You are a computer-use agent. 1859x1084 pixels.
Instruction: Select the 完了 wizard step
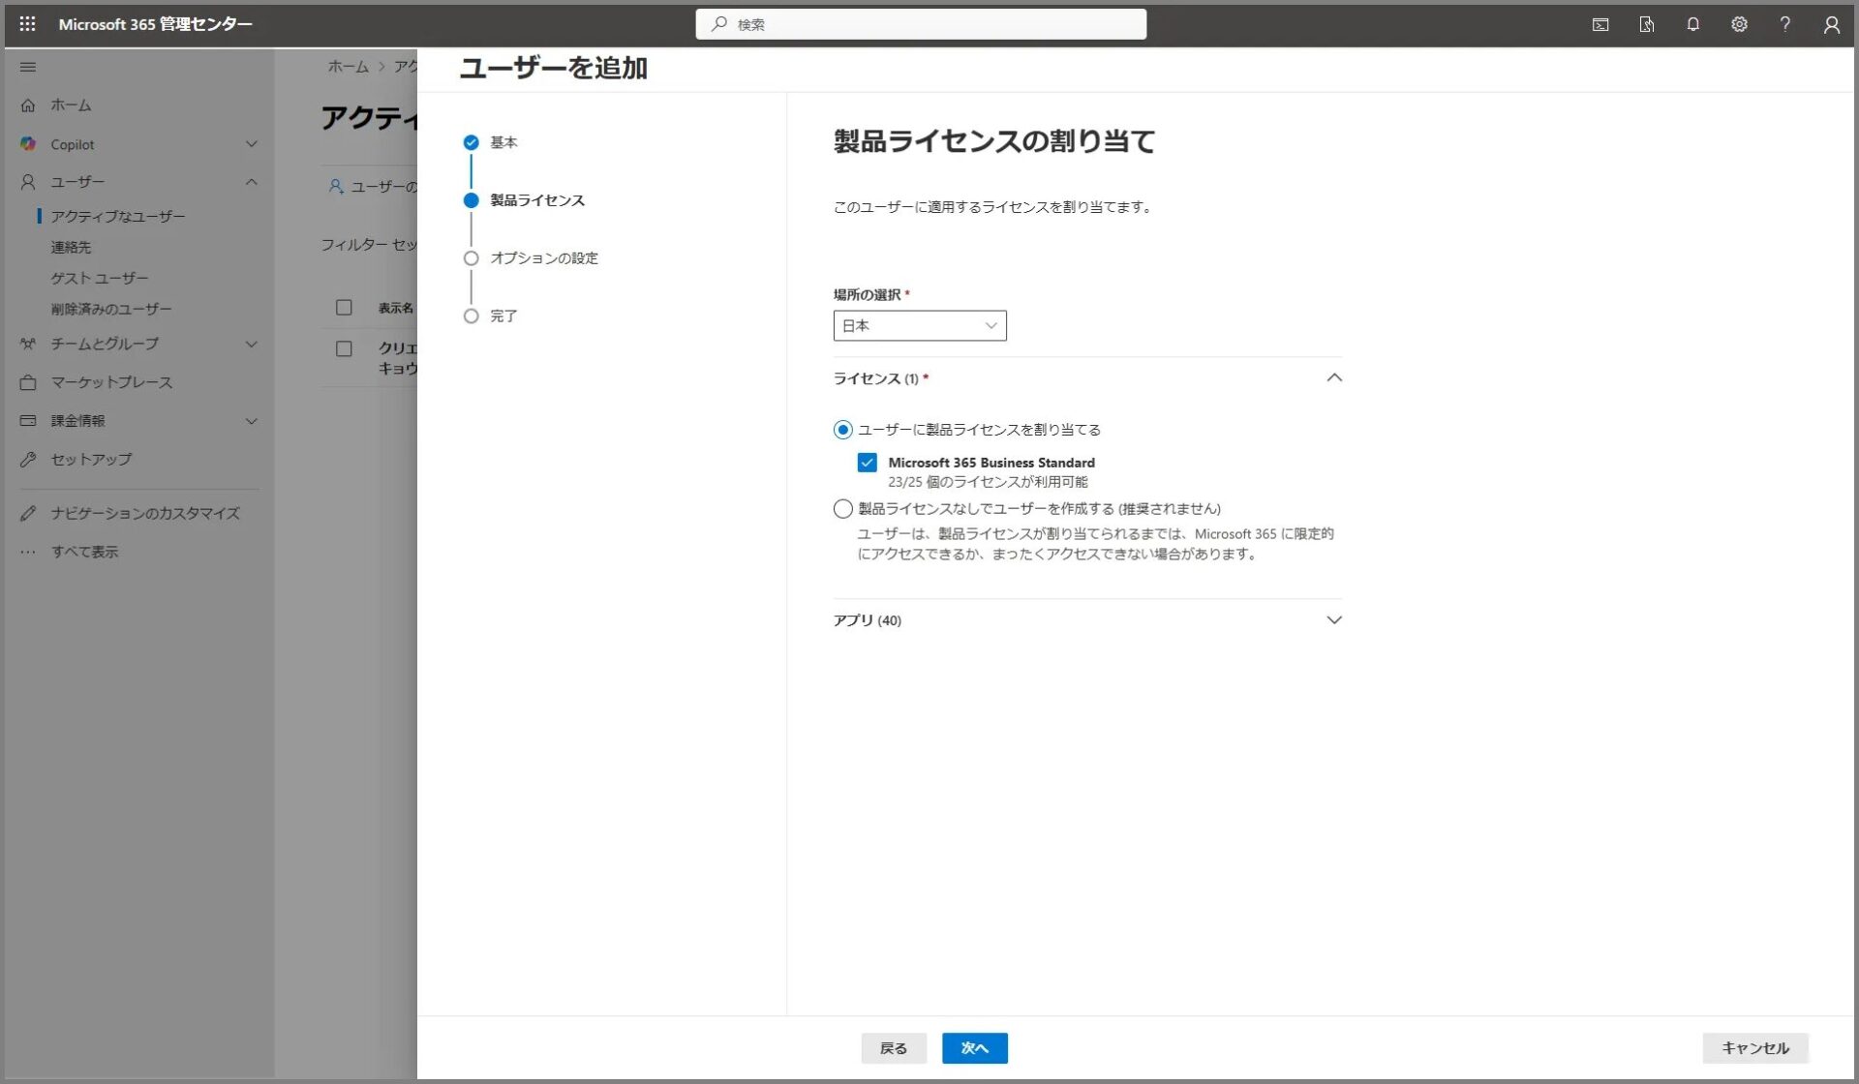click(x=503, y=316)
